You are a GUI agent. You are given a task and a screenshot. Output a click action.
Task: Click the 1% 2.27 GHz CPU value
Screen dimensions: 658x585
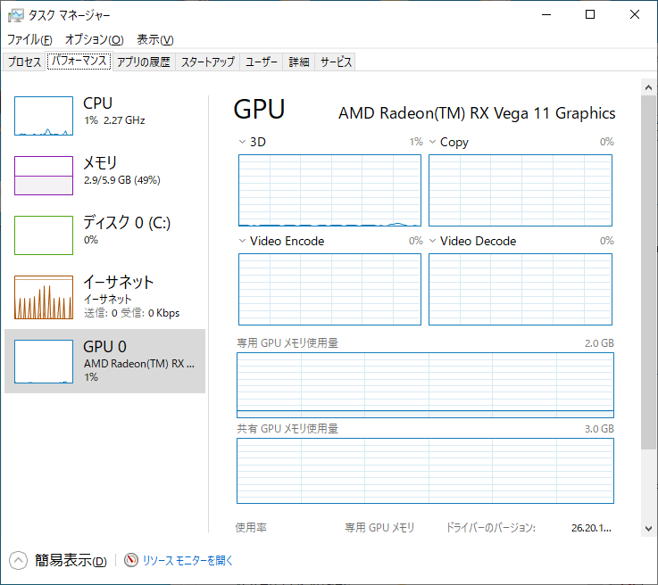[x=114, y=120]
